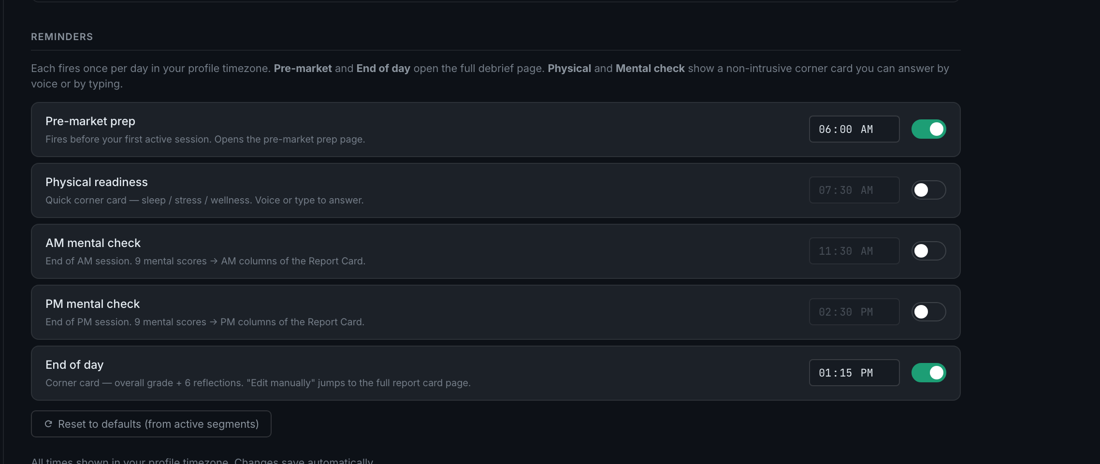Click the REMINDERS section heading

62,37
